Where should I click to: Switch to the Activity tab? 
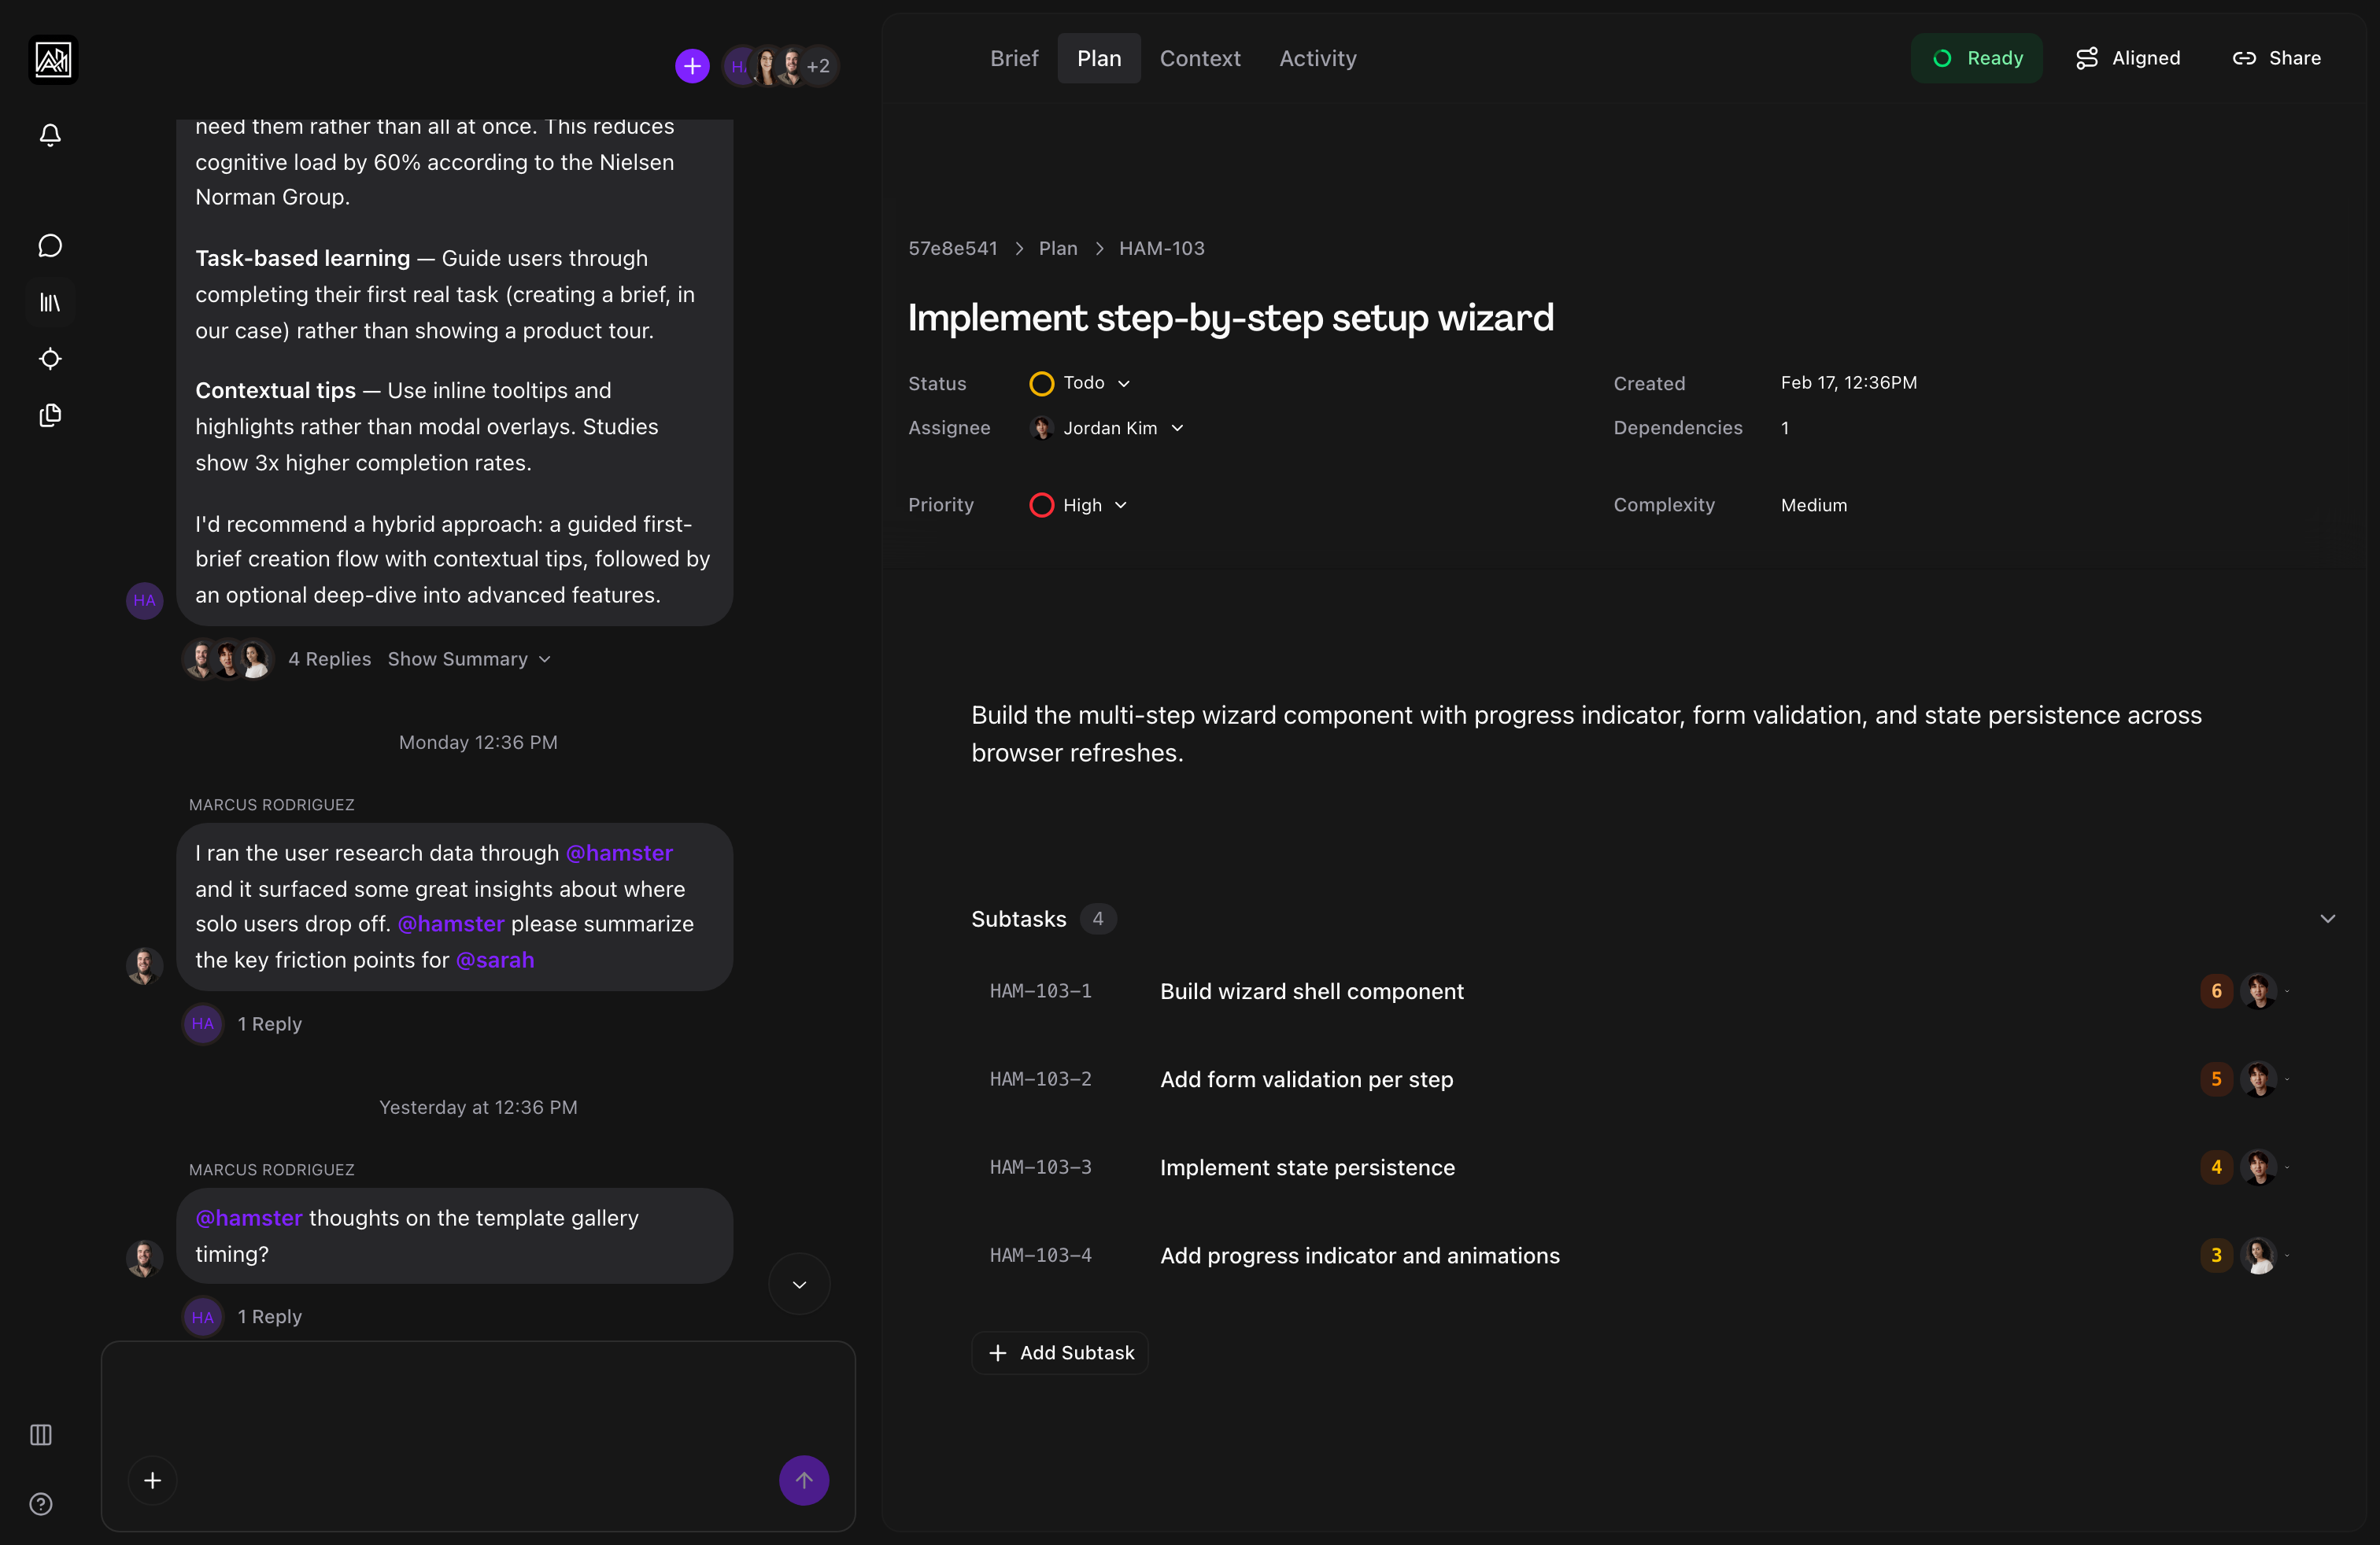tap(1317, 58)
